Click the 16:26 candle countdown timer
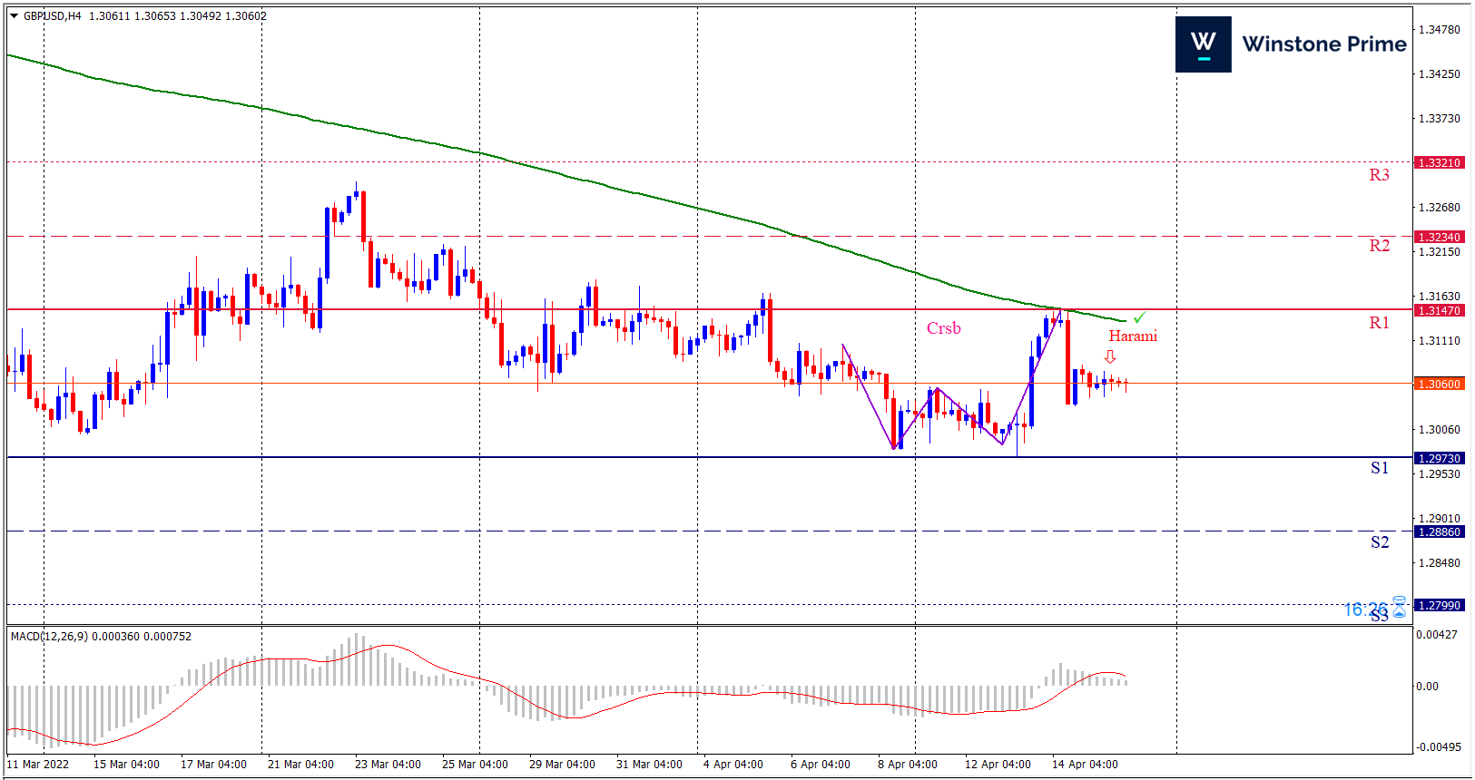The width and height of the screenshot is (1475, 780). coord(1365,609)
